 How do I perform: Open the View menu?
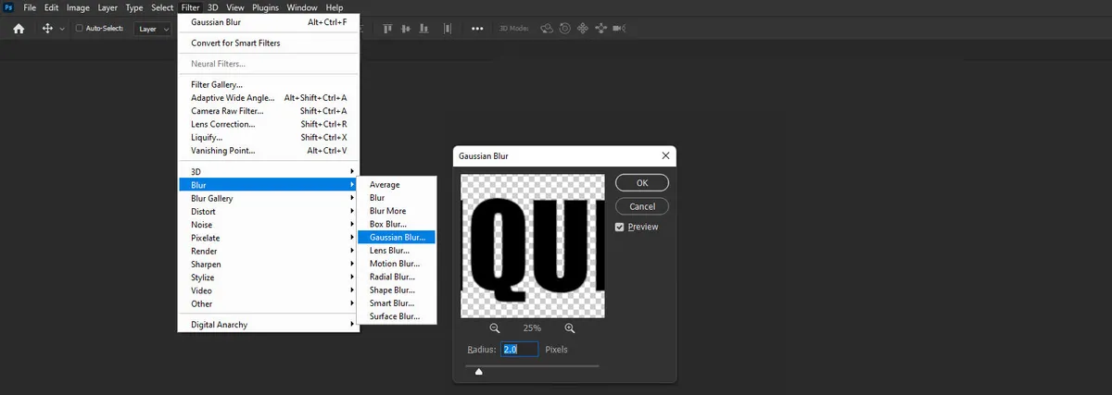coord(235,7)
